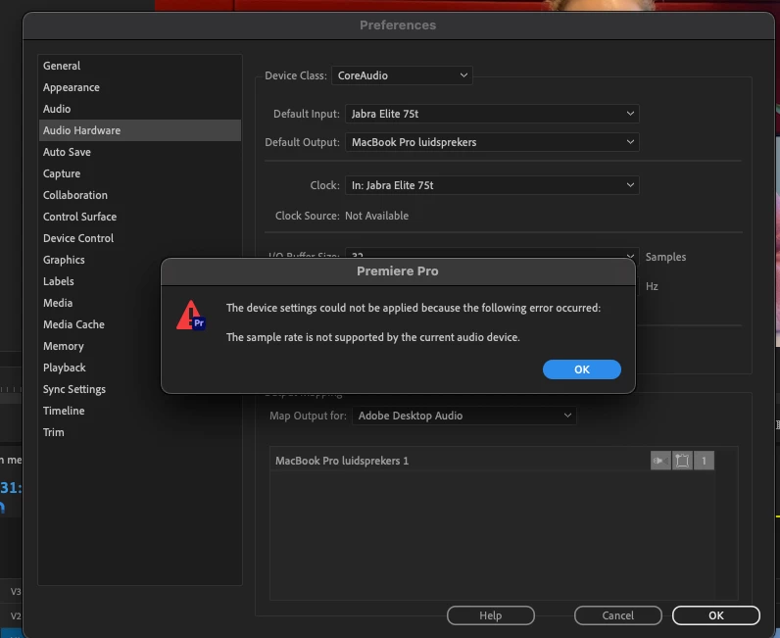Open the Device Class CoreAudio dropdown
The image size is (780, 638).
click(x=402, y=75)
